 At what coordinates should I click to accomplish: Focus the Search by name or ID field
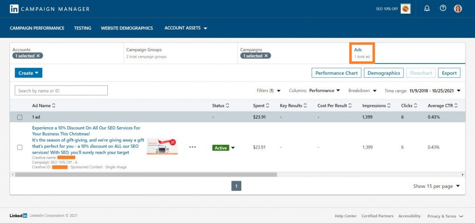tap(61, 91)
